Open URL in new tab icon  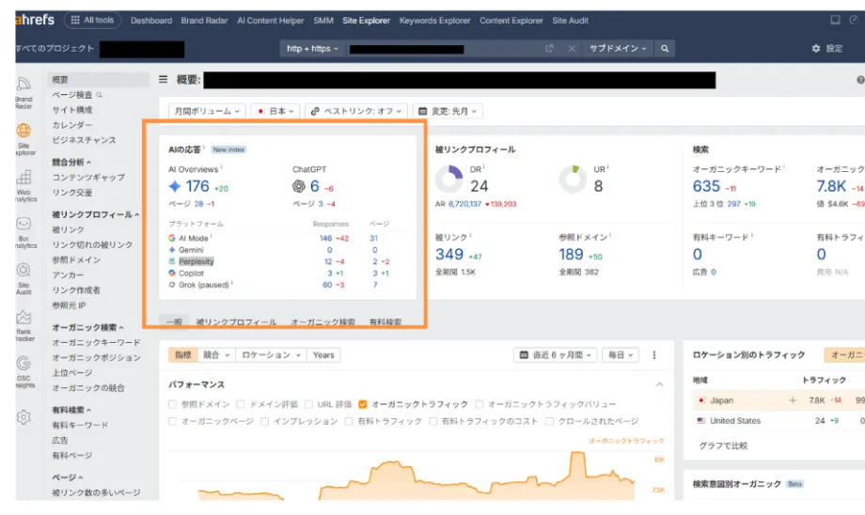549,49
